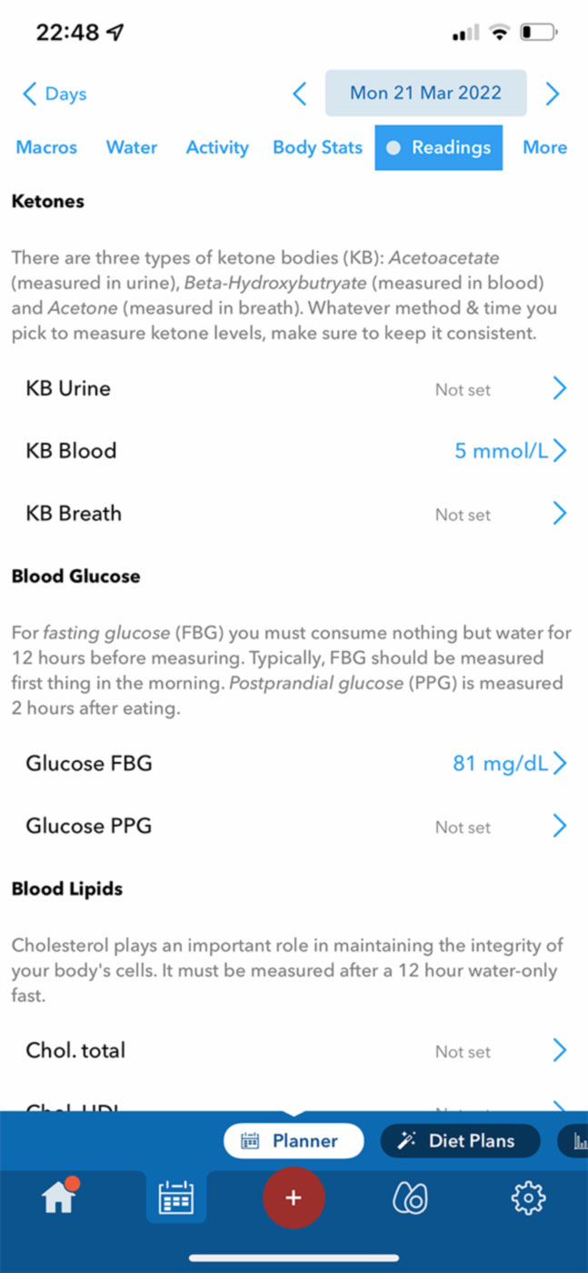Expand the KB Urine row chevron
This screenshot has height=1273, width=588.
[x=559, y=389]
